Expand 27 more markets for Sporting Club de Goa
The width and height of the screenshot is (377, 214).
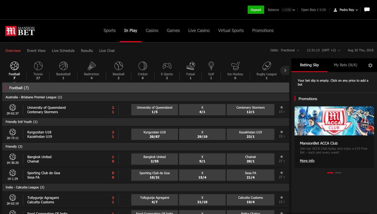tap(282, 177)
